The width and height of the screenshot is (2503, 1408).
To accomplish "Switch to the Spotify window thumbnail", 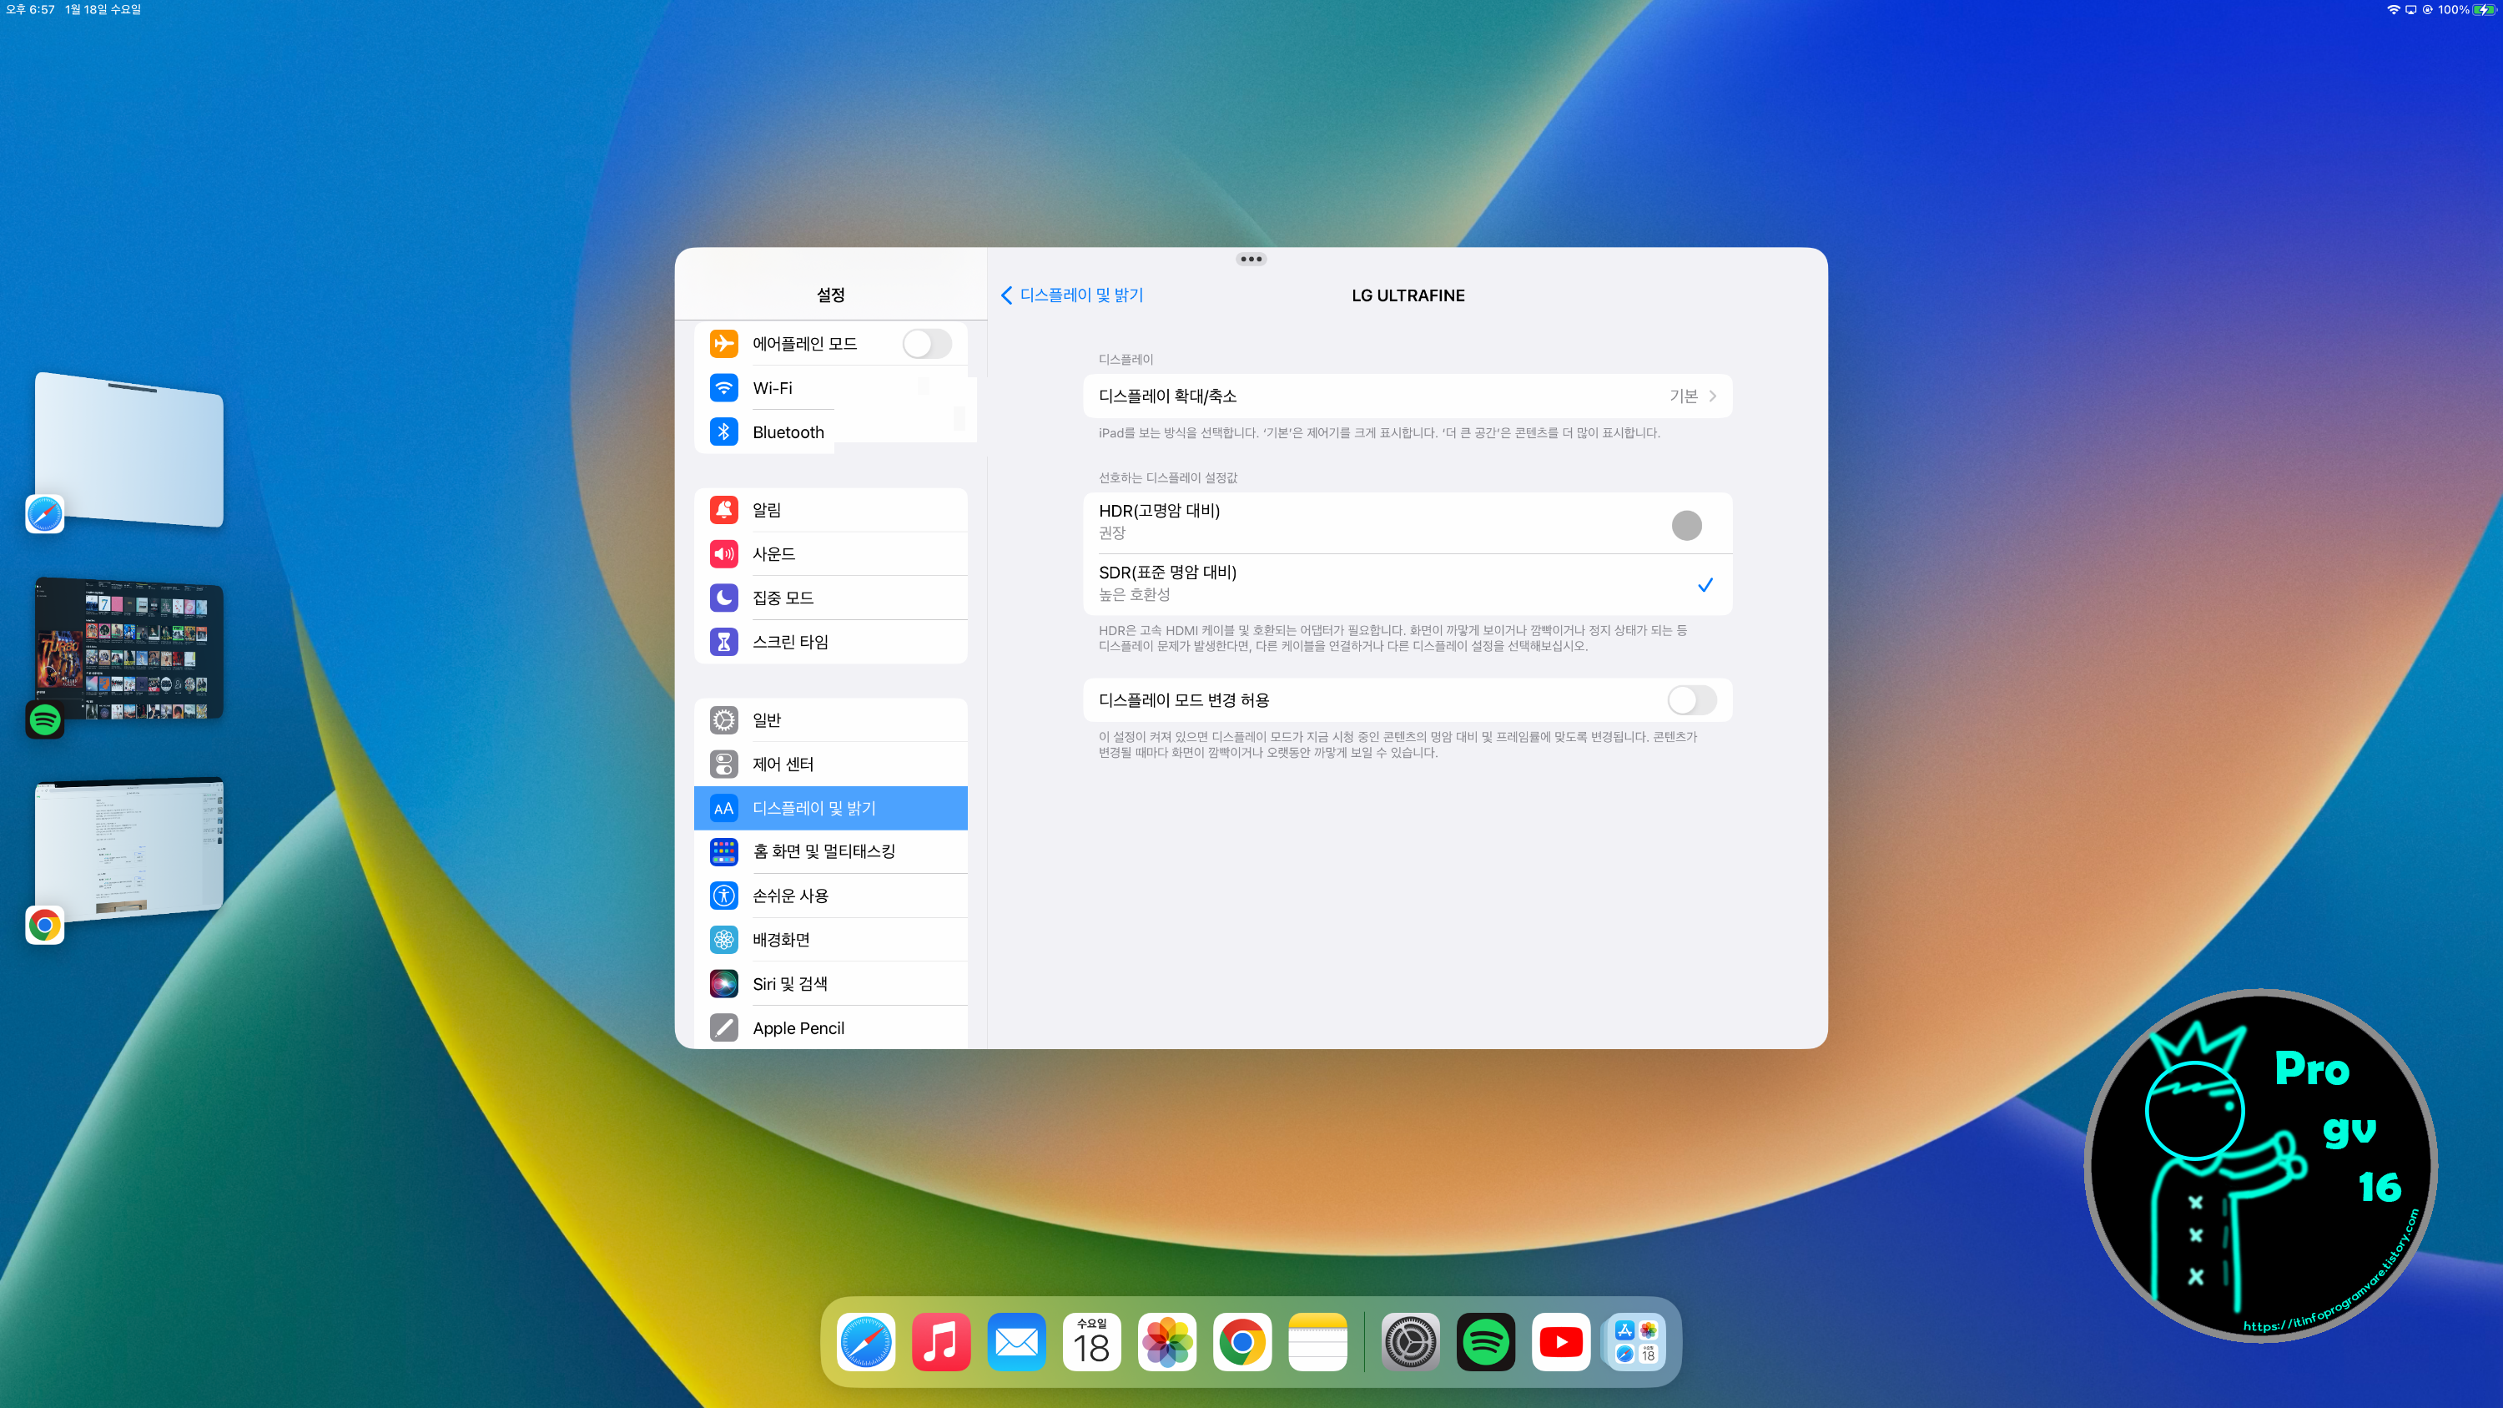I will (x=129, y=649).
